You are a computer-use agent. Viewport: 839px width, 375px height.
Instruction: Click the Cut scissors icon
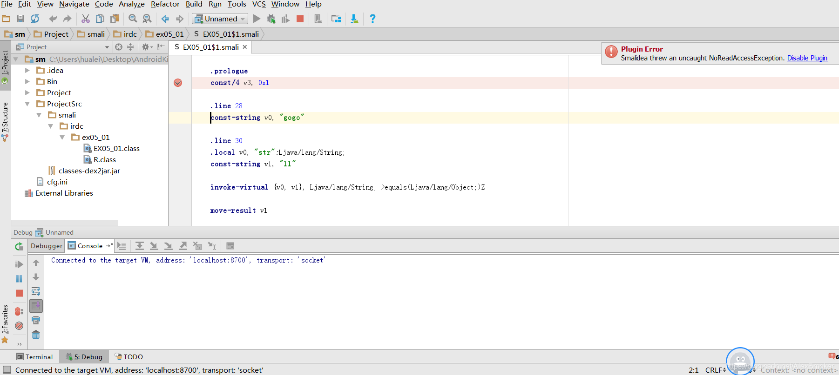86,19
